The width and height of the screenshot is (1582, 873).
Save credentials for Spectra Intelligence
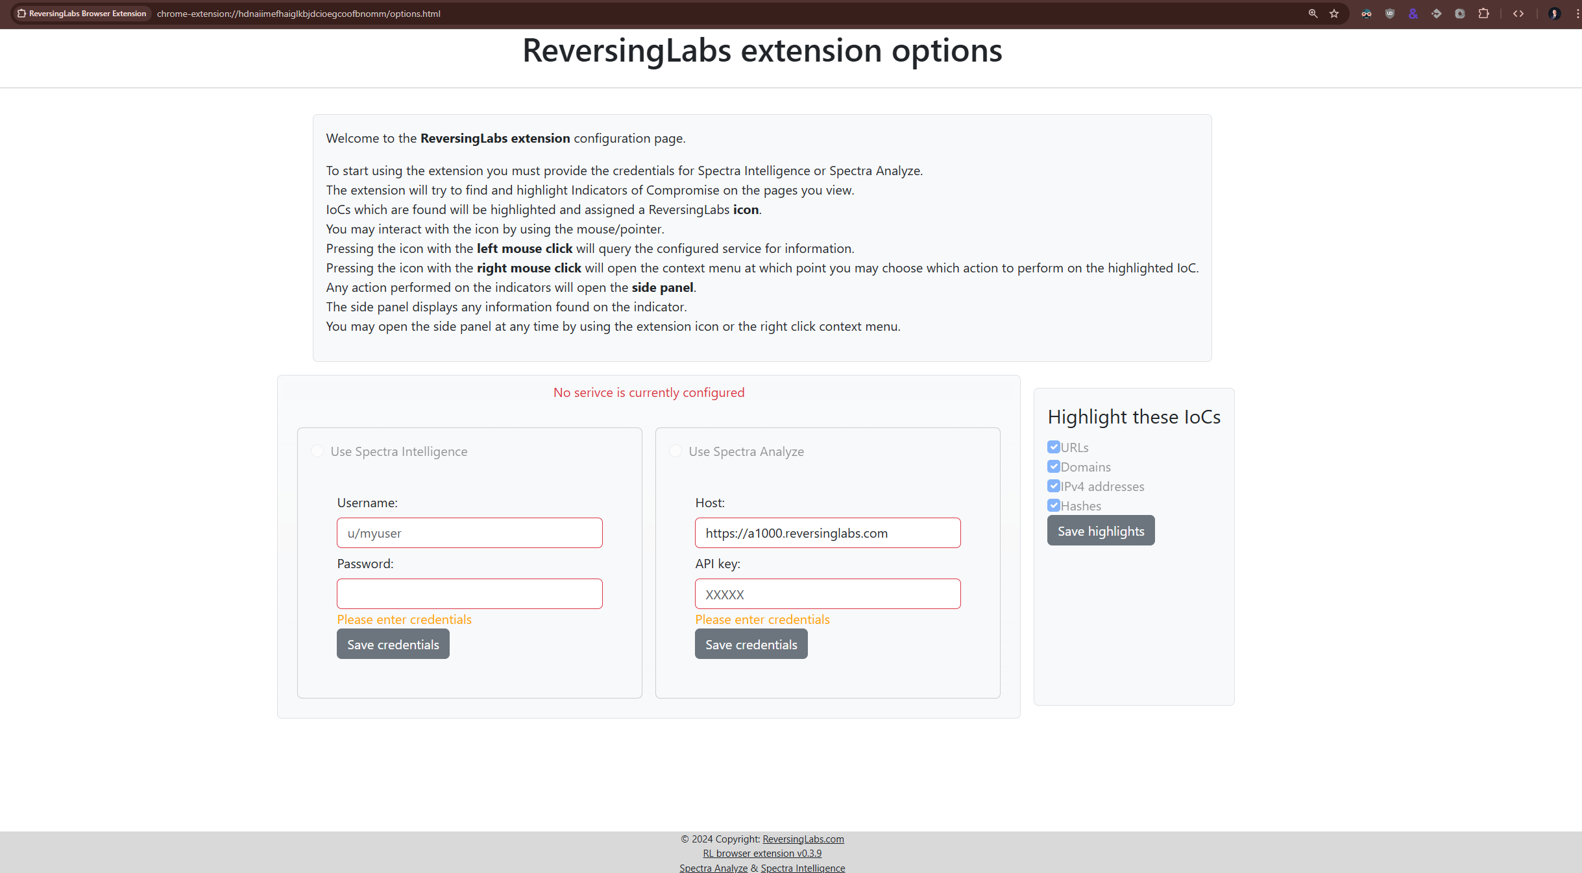click(393, 644)
